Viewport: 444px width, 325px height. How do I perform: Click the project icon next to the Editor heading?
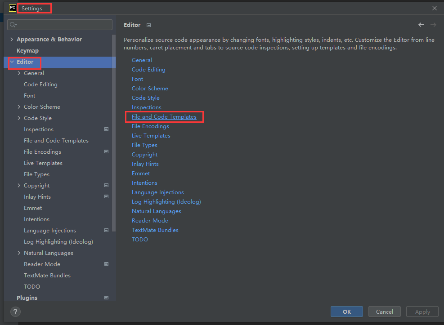coord(148,25)
